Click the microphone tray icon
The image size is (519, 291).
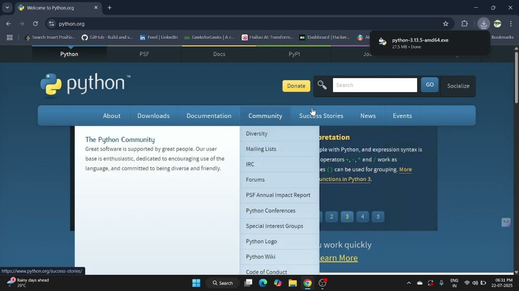pyautogui.click(x=442, y=283)
